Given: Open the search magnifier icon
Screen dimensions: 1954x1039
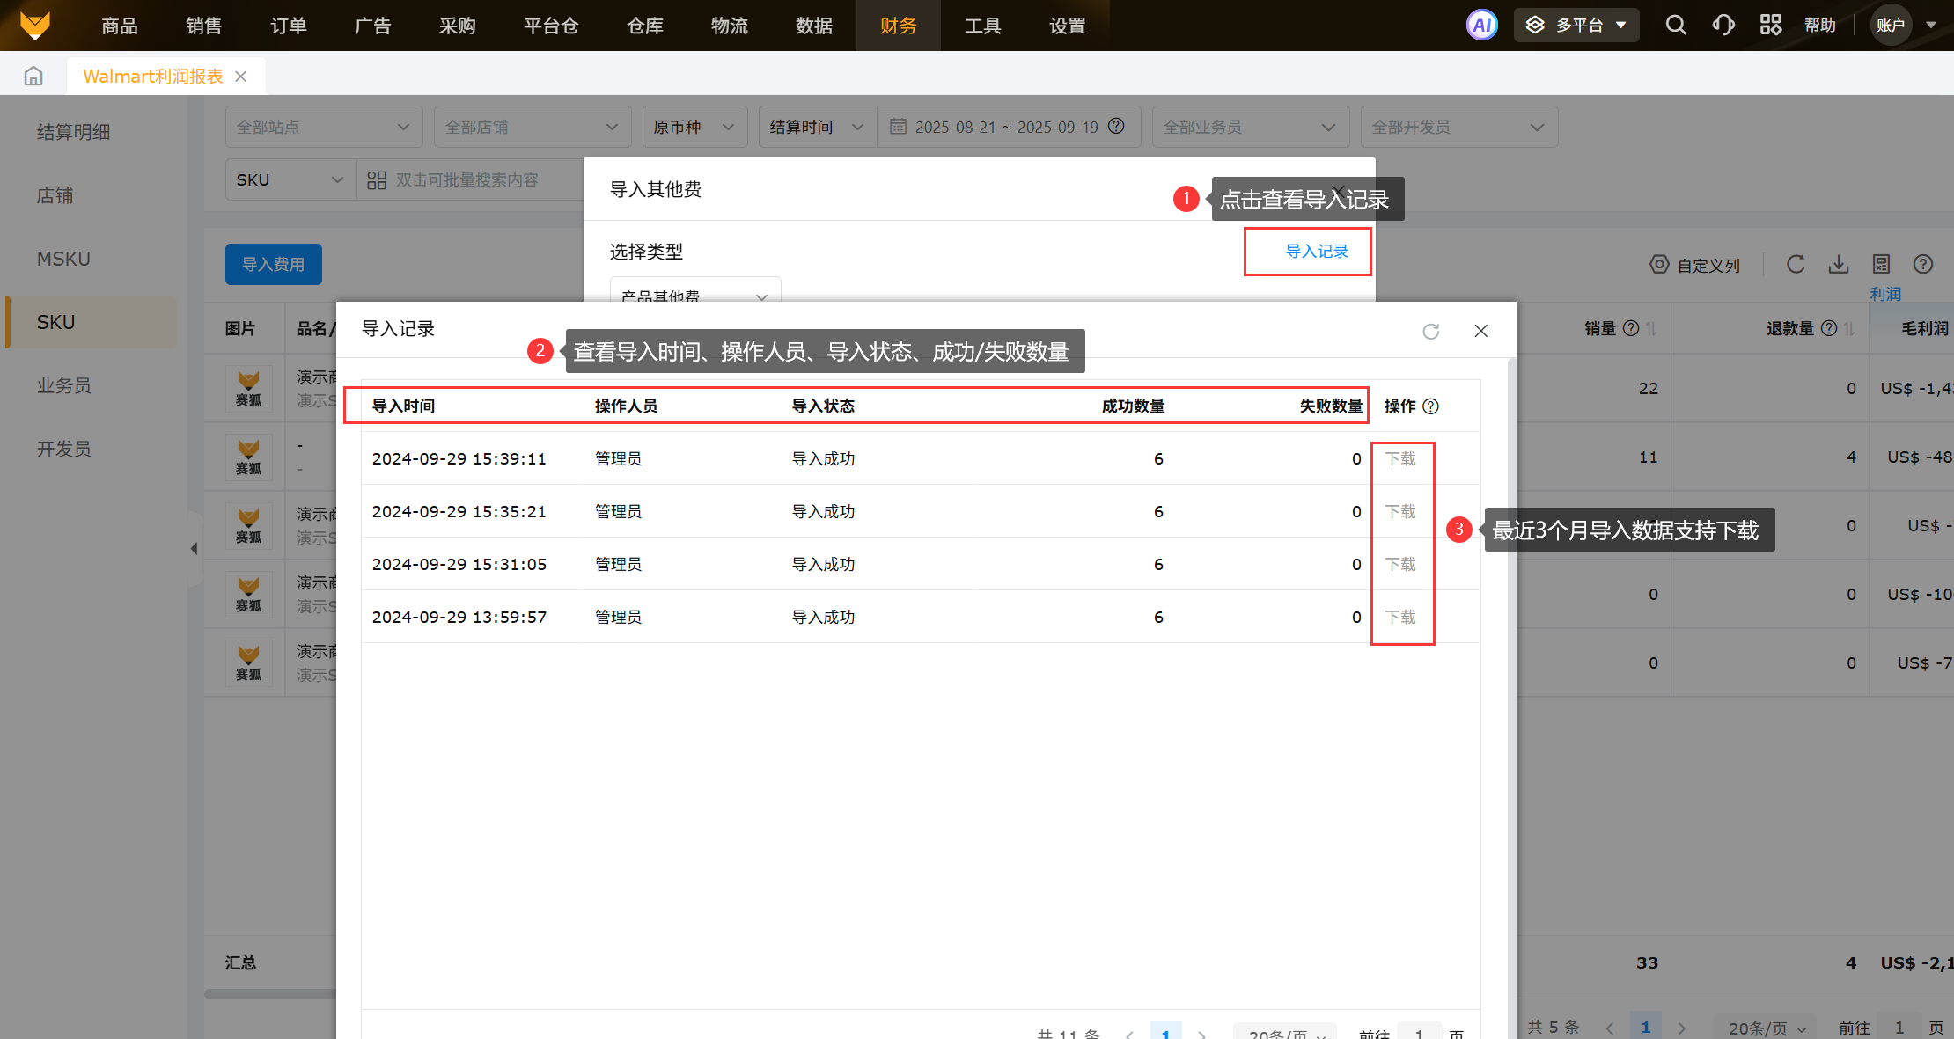Looking at the screenshot, I should (x=1676, y=25).
